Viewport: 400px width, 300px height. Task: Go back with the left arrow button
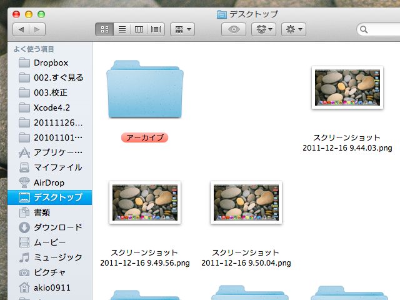[21, 29]
